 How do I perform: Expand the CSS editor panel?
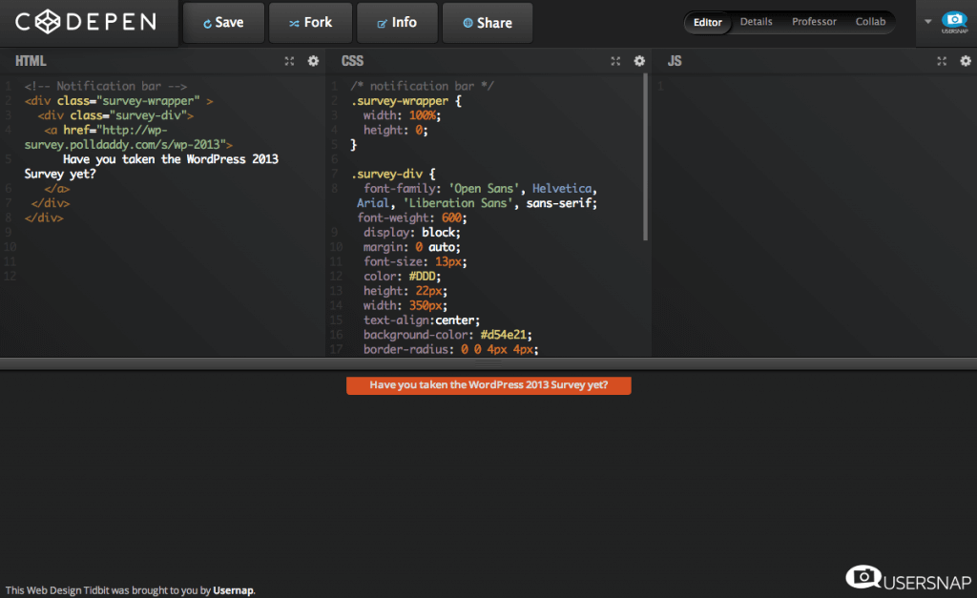[615, 61]
